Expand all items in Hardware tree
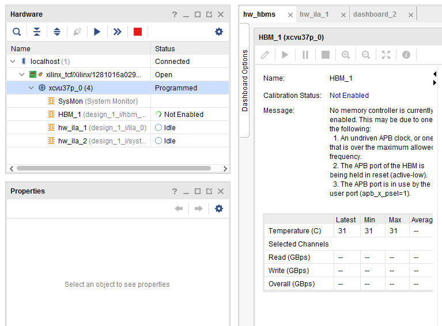The height and width of the screenshot is (326, 442). tap(57, 32)
